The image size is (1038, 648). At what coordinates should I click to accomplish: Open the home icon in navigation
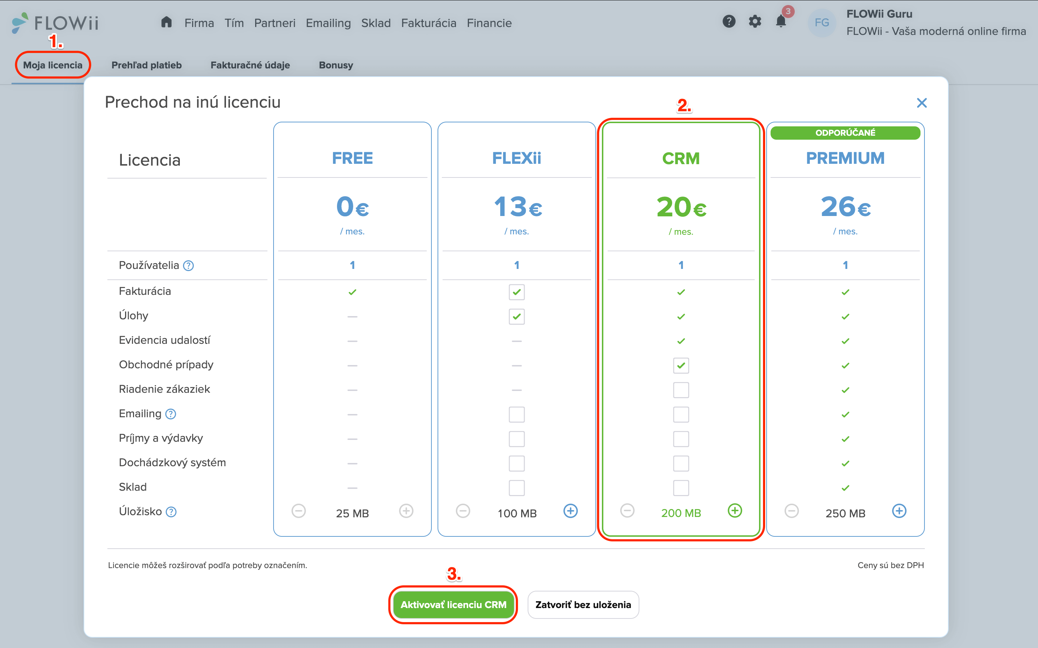pyautogui.click(x=167, y=22)
